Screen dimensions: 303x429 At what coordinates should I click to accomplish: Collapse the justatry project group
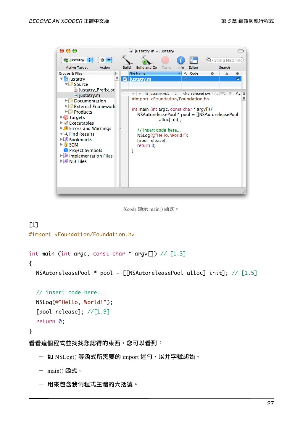62,79
